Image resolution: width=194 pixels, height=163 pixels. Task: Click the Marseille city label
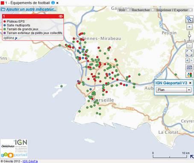click(x=103, y=100)
